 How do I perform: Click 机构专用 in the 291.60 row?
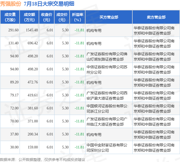pos(94,31)
